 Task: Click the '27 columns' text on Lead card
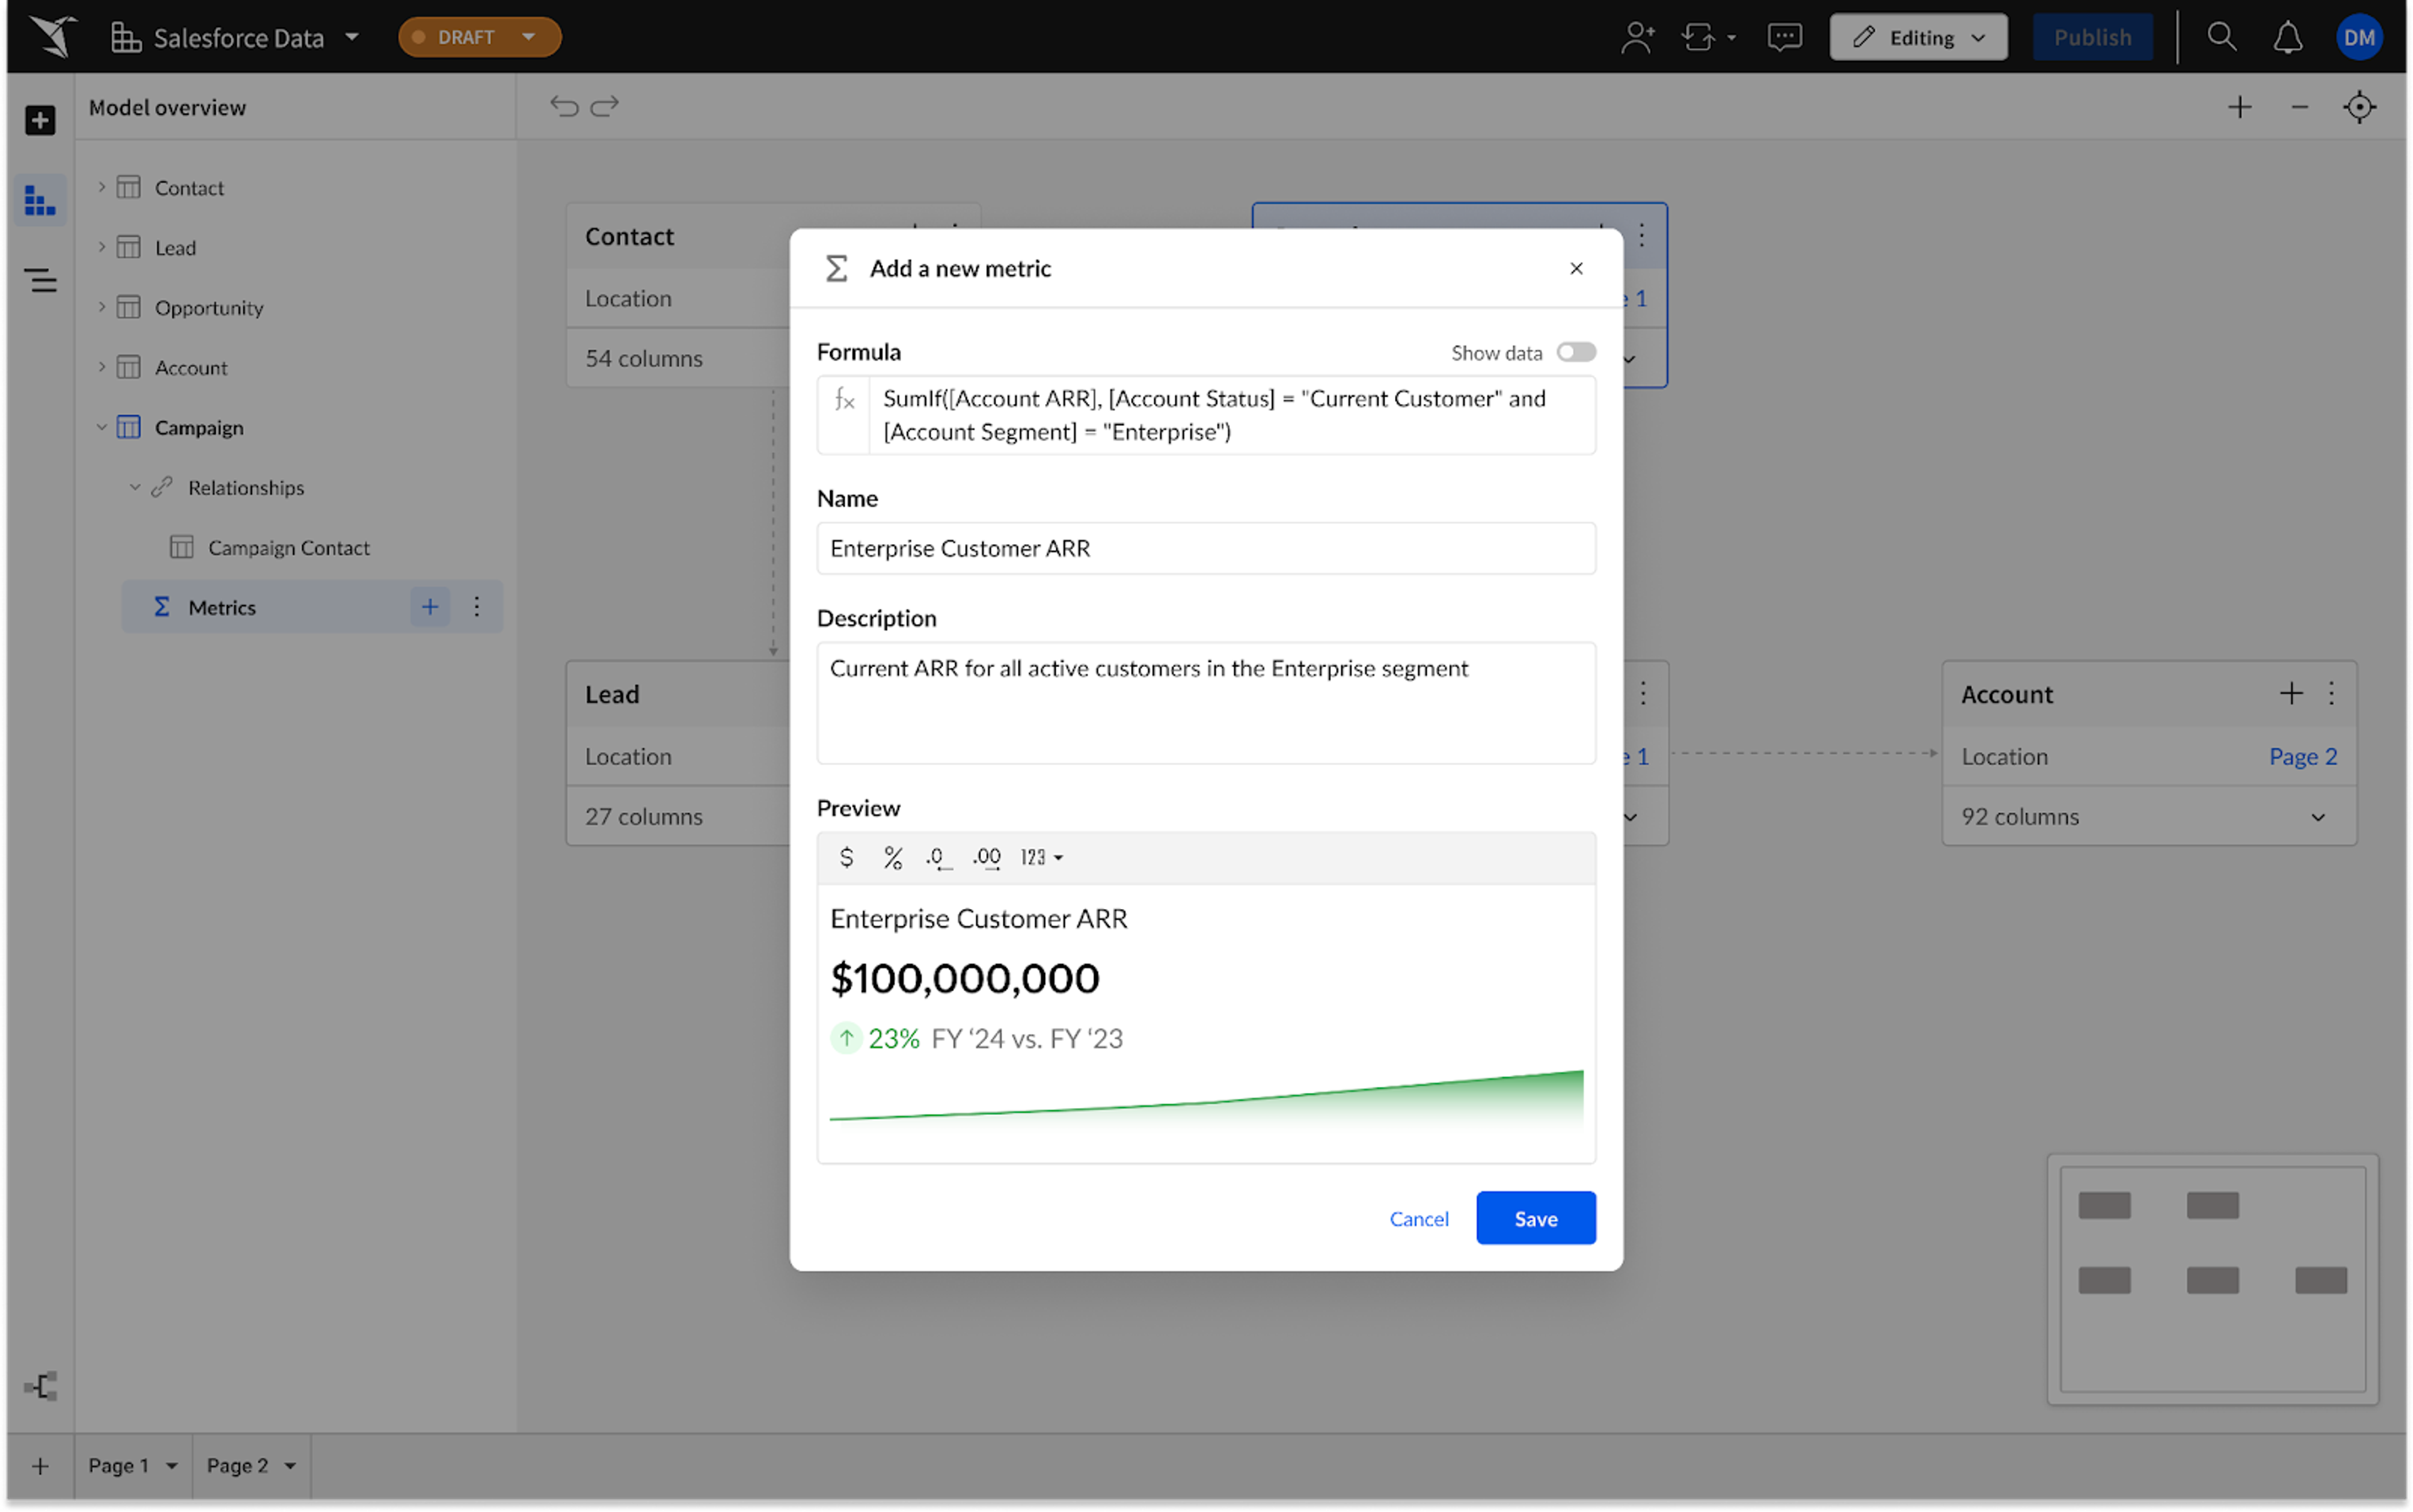[x=643, y=817]
